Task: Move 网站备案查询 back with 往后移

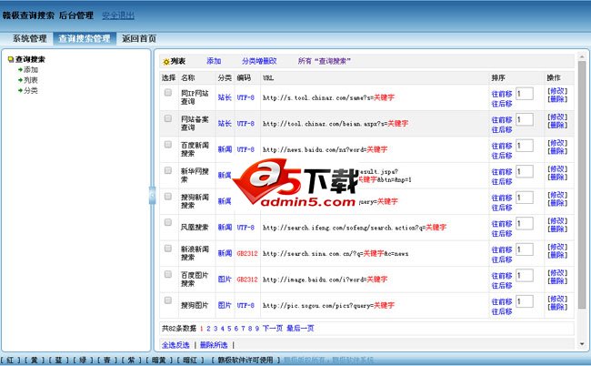Action: 502,130
